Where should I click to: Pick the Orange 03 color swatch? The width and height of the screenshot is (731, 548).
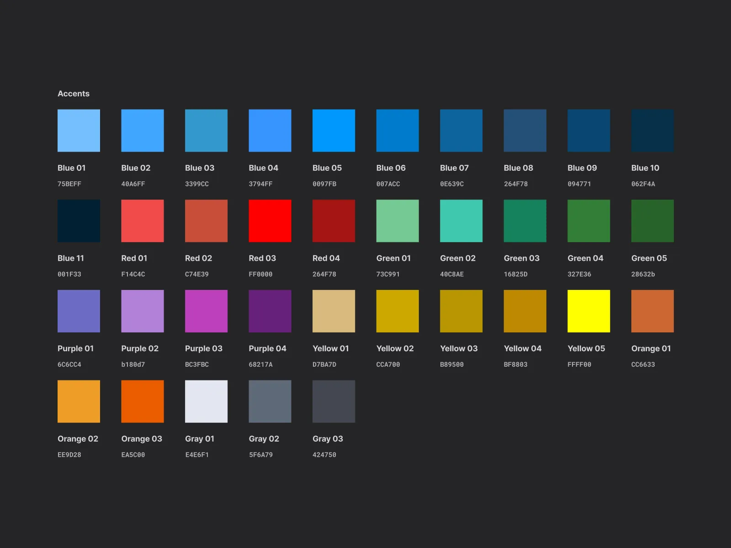(x=142, y=401)
